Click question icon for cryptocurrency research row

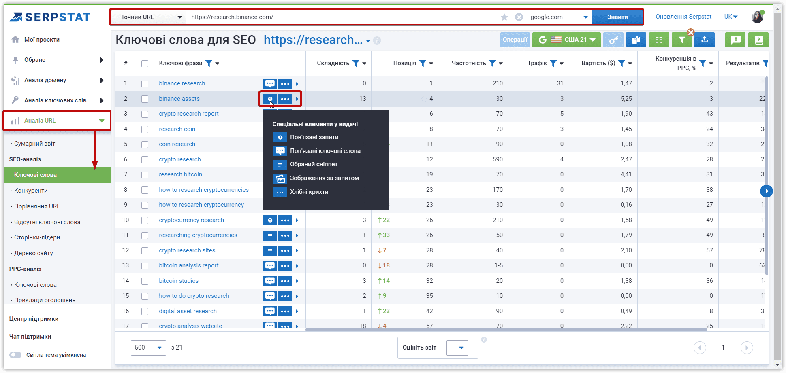tap(270, 220)
